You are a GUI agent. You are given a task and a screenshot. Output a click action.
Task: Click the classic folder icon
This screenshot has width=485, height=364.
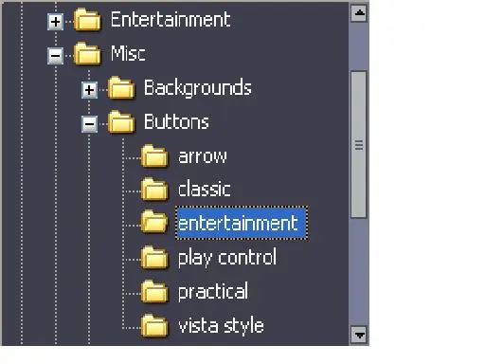click(x=154, y=190)
